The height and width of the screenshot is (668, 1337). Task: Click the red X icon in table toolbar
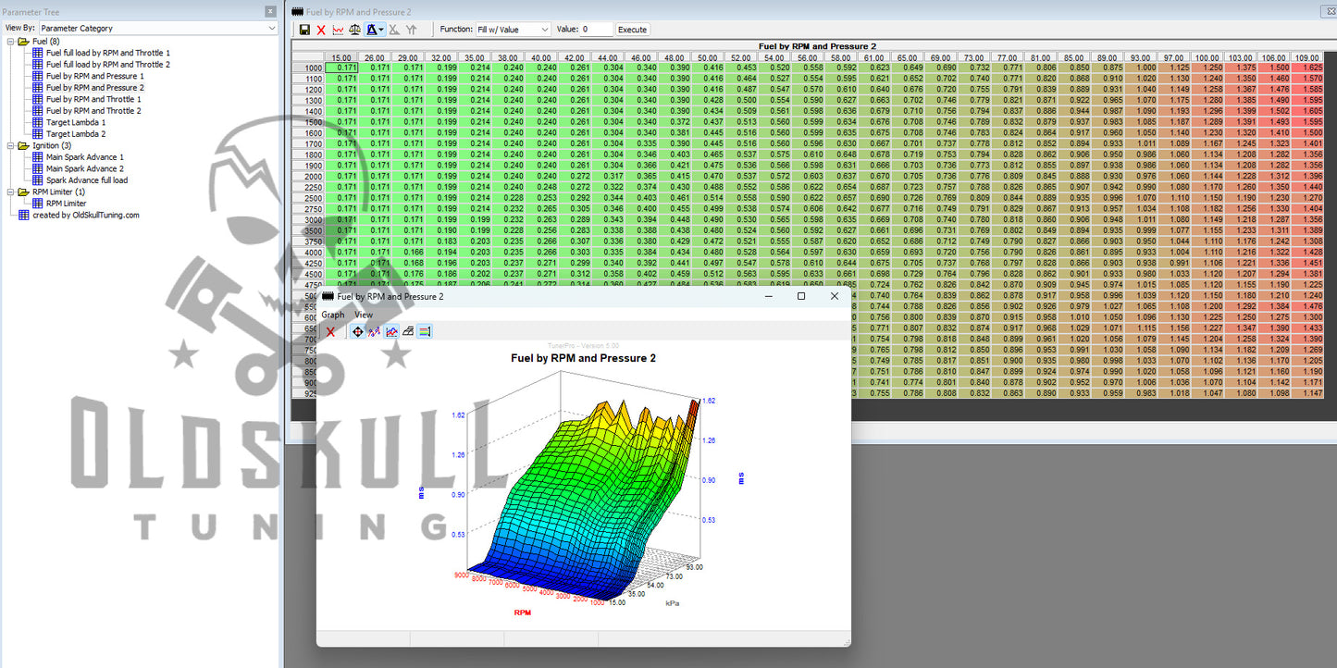(x=321, y=30)
